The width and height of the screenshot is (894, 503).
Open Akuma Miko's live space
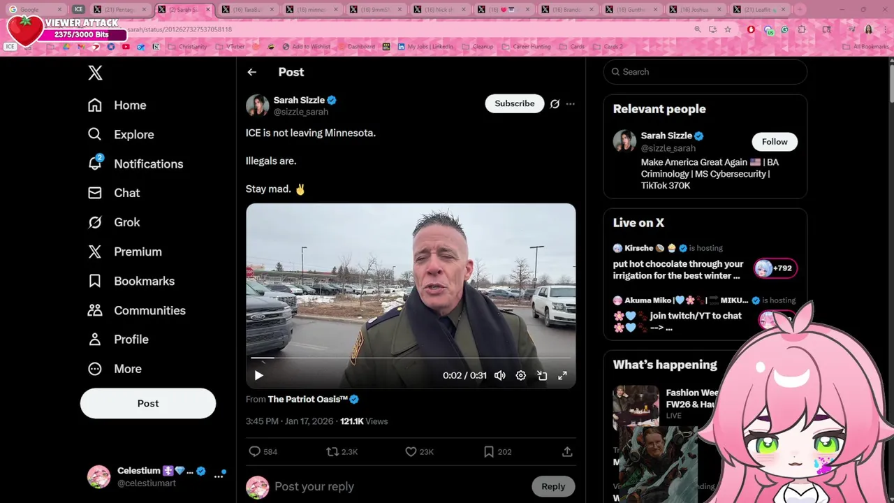point(677,321)
